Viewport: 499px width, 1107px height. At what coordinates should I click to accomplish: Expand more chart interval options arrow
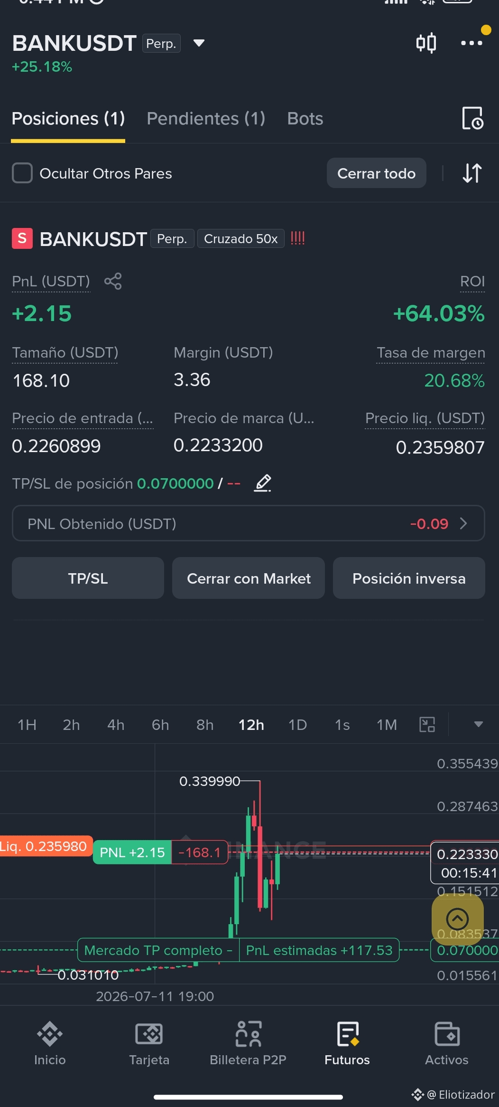(x=478, y=724)
